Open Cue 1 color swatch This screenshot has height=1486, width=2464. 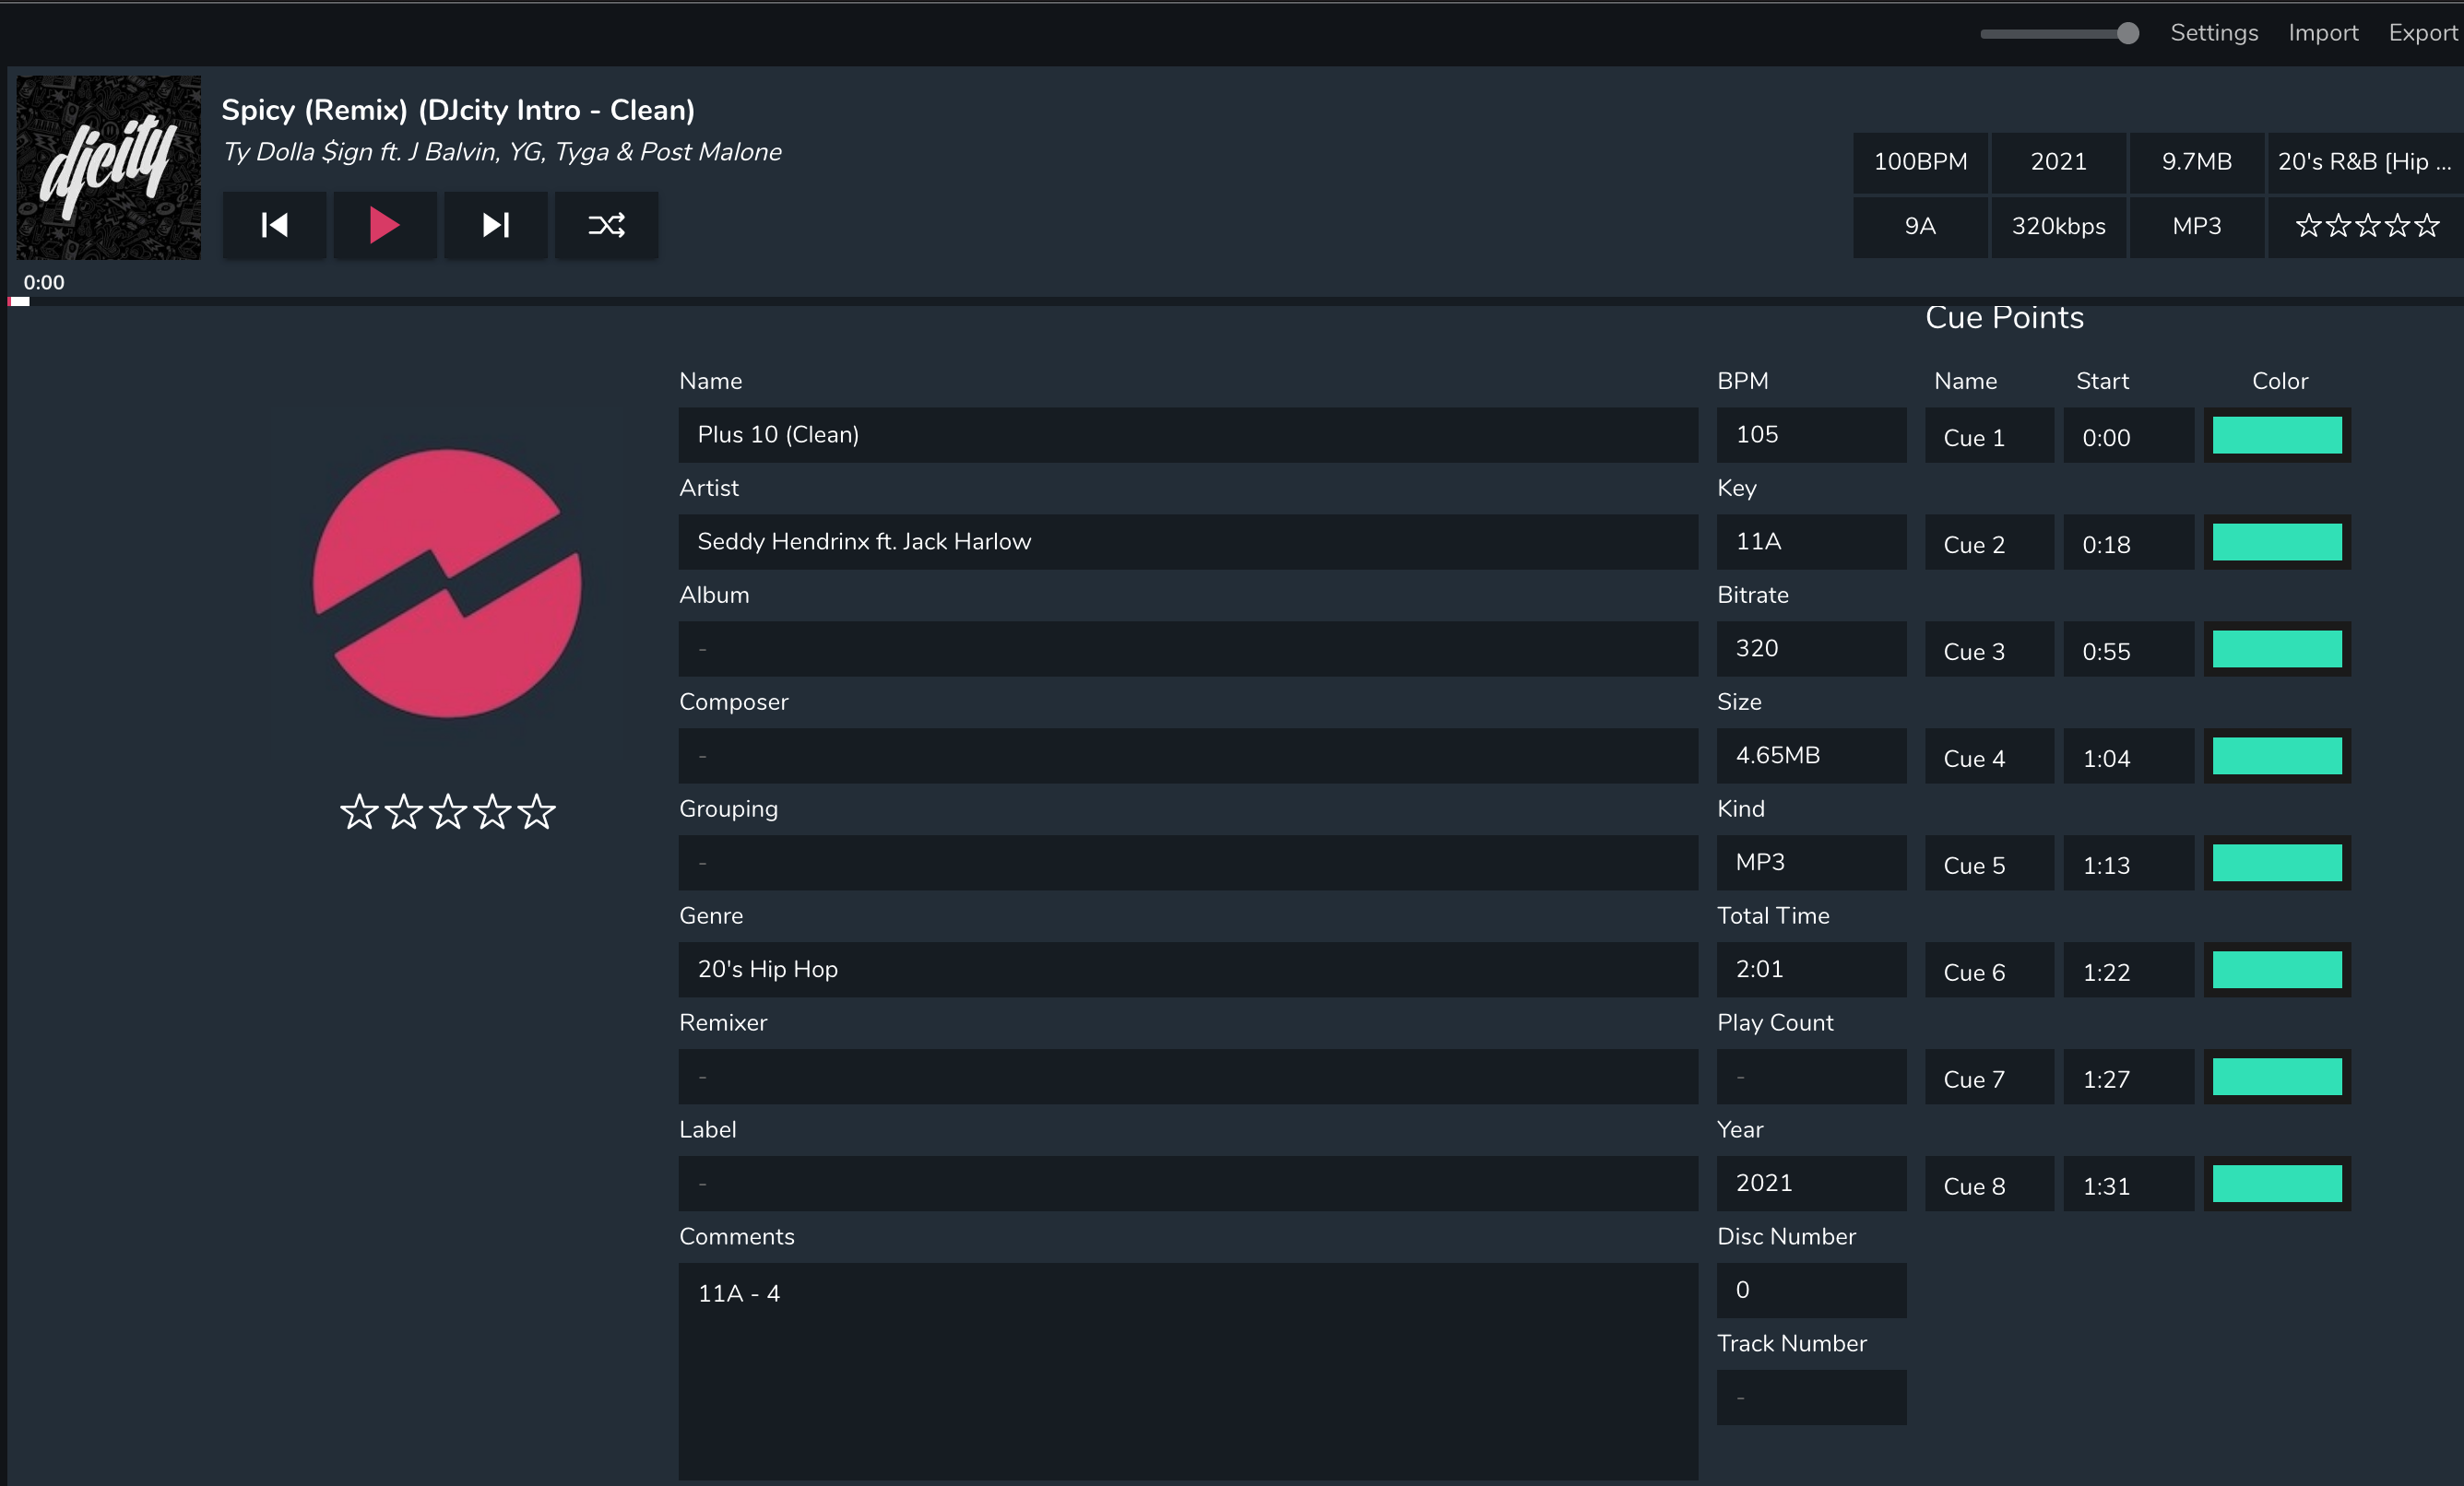pyautogui.click(x=2276, y=436)
